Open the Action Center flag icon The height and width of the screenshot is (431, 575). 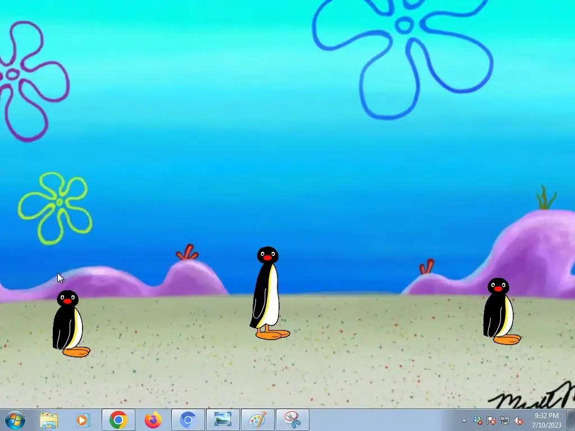pos(491,420)
